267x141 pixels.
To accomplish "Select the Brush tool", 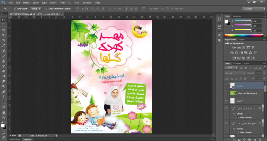I will pyautogui.click(x=3, y=56).
